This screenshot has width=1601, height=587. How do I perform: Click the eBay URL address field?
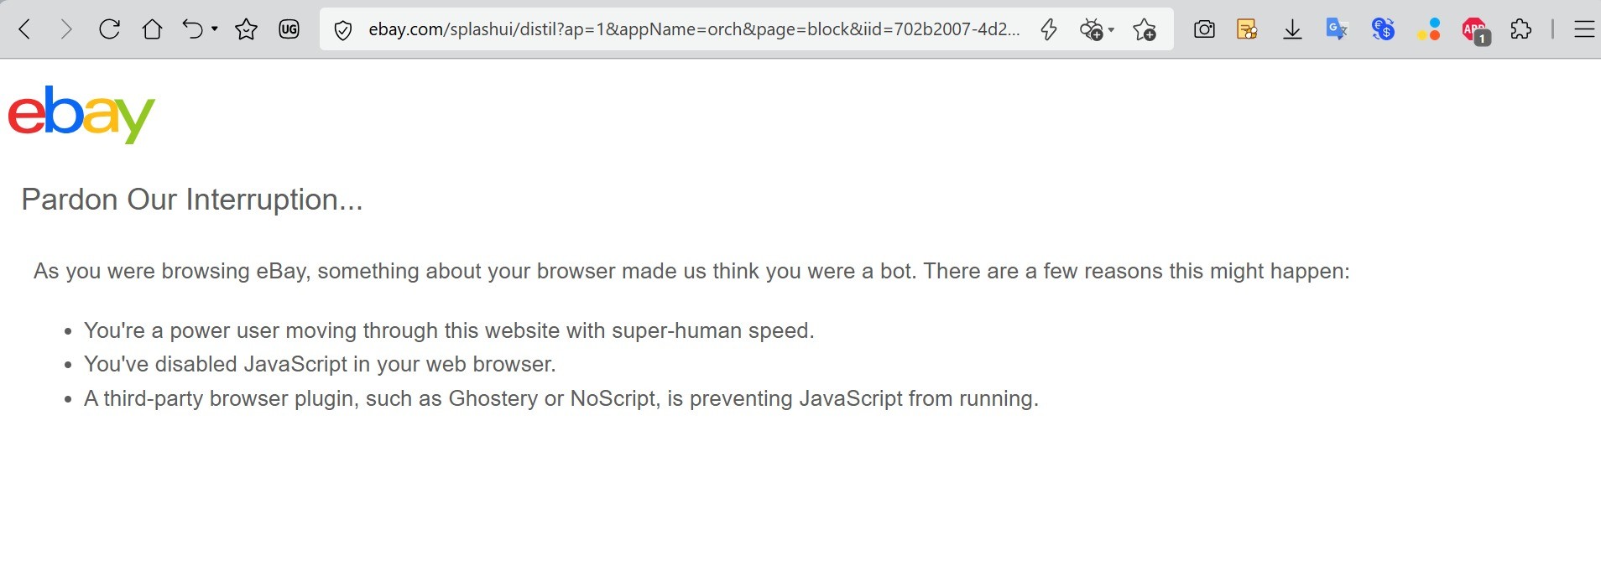pyautogui.click(x=693, y=30)
